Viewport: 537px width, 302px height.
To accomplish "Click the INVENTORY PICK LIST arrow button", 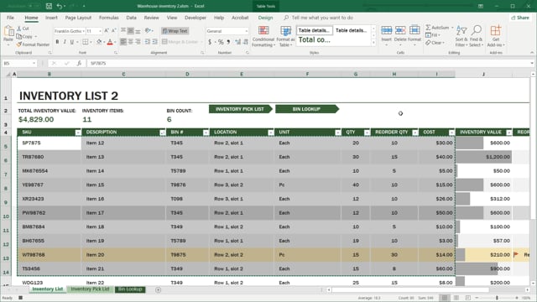I will tap(241, 109).
